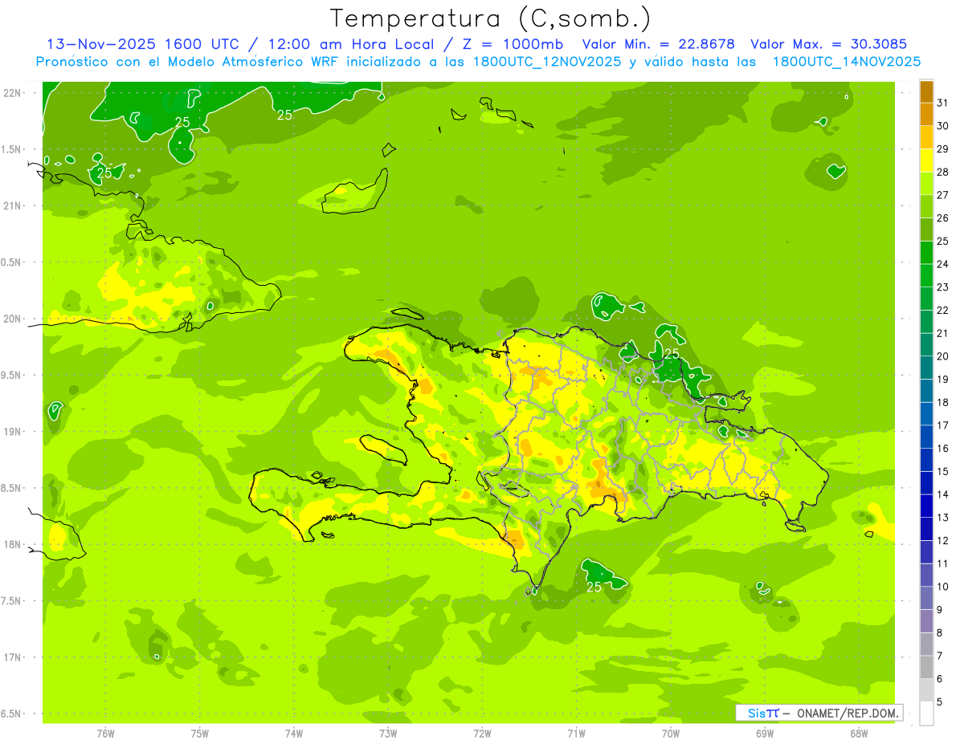Image resolution: width=964 pixels, height=744 pixels.
Task: Click the 19N latitude label
Action: pyautogui.click(x=13, y=431)
